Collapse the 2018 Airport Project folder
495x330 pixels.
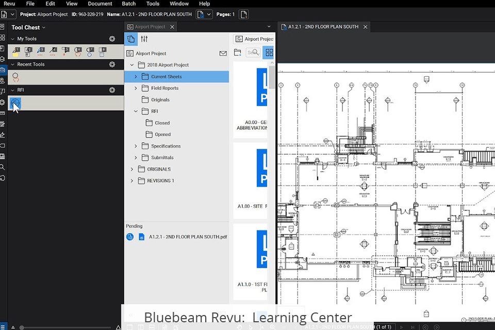132,65
